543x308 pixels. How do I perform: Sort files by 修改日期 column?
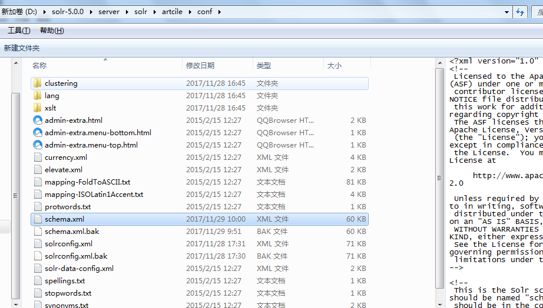pos(200,65)
